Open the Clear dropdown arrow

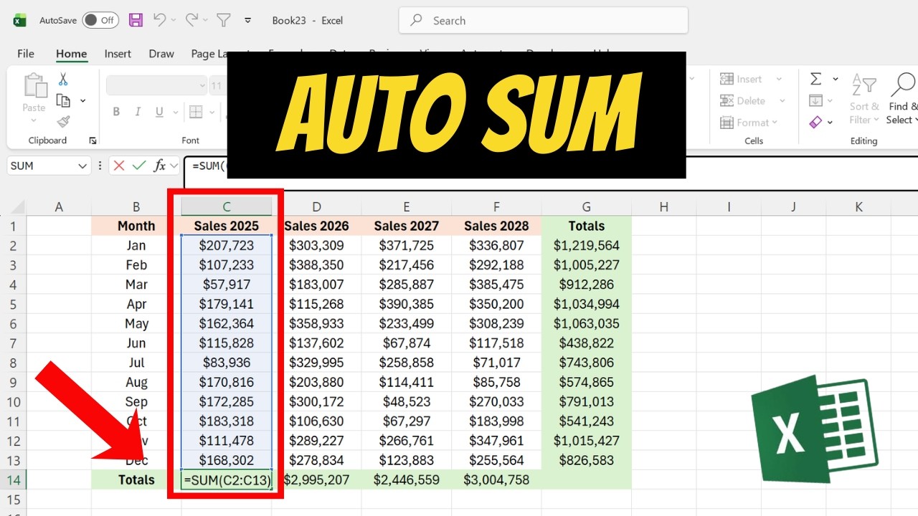point(830,123)
